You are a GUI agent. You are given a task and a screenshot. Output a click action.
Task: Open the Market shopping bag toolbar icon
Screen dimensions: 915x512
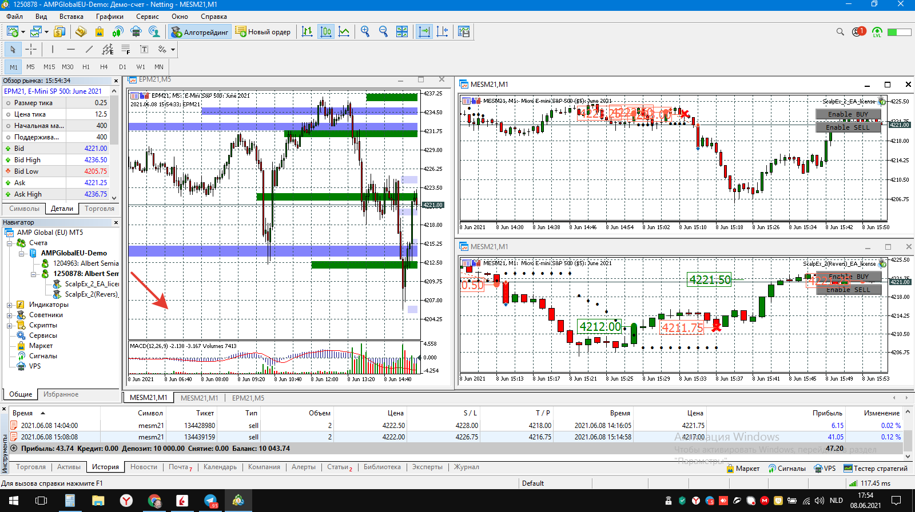100,32
